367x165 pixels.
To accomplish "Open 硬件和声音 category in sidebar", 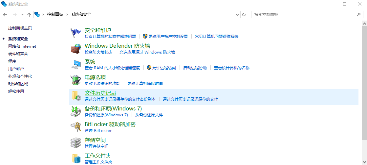I will [x=18, y=54].
